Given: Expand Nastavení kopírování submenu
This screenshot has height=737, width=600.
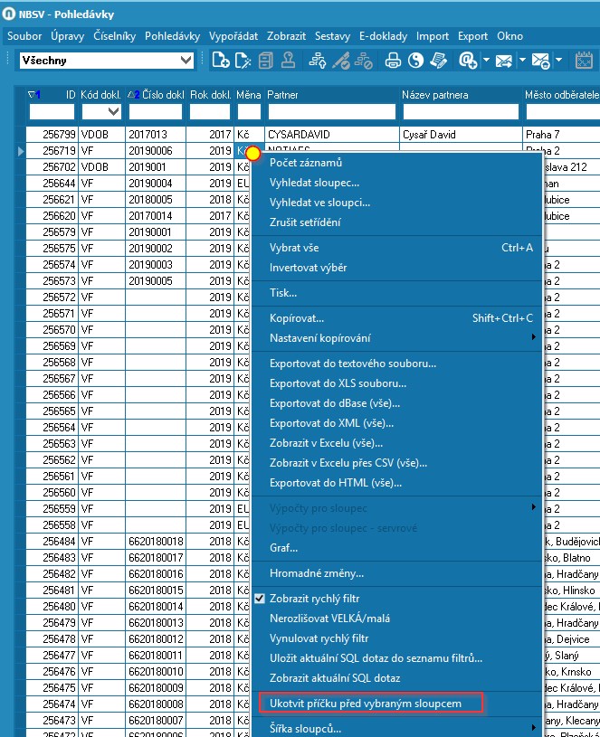Looking at the screenshot, I should click(x=533, y=337).
